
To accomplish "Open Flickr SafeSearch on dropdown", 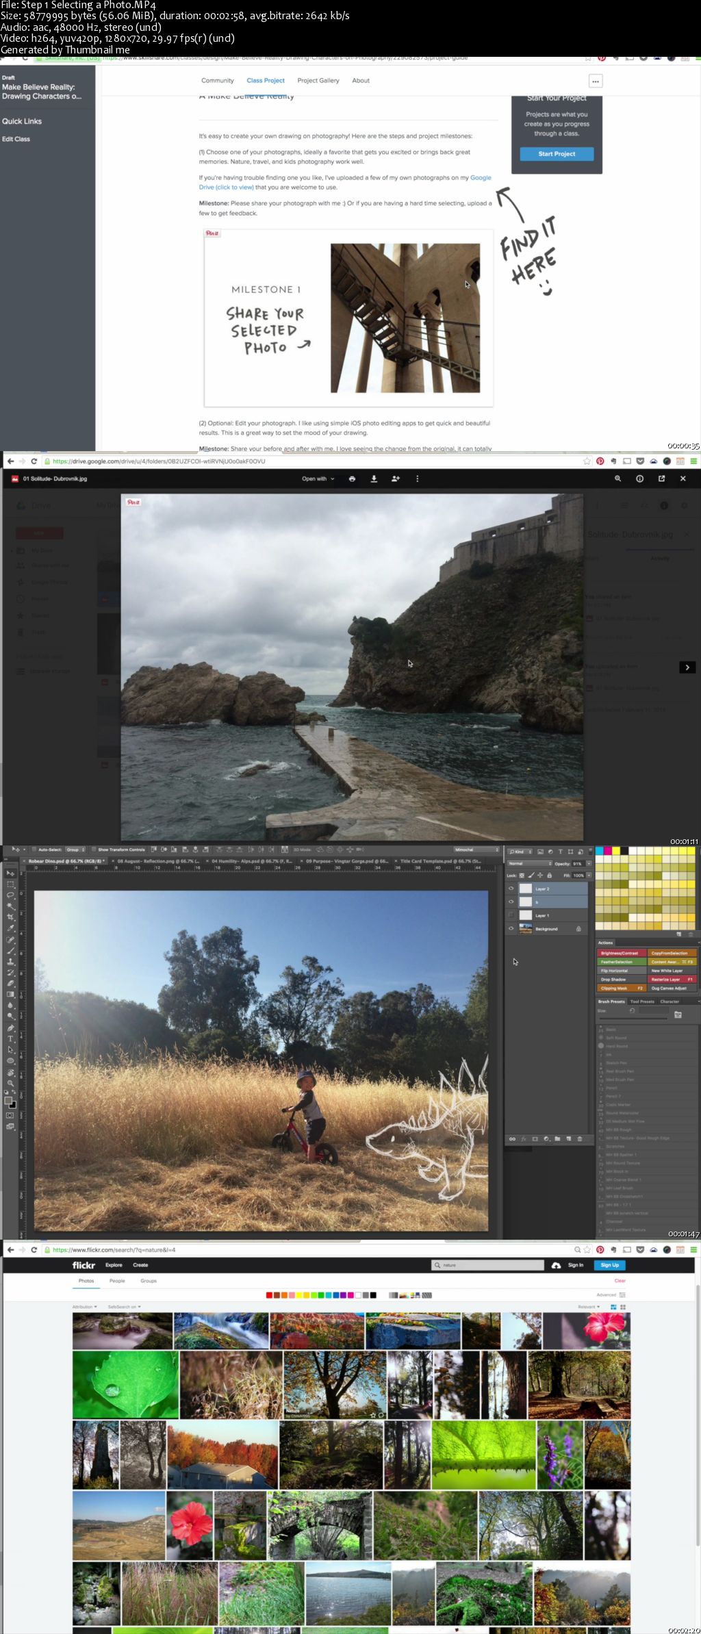I will tap(124, 1307).
